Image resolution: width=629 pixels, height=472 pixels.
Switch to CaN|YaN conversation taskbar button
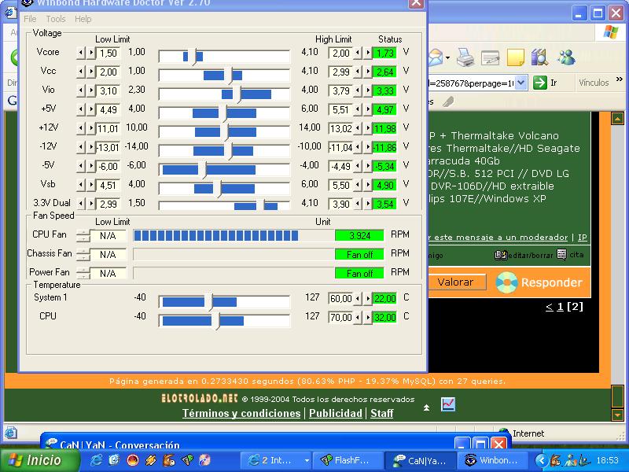[421, 460]
